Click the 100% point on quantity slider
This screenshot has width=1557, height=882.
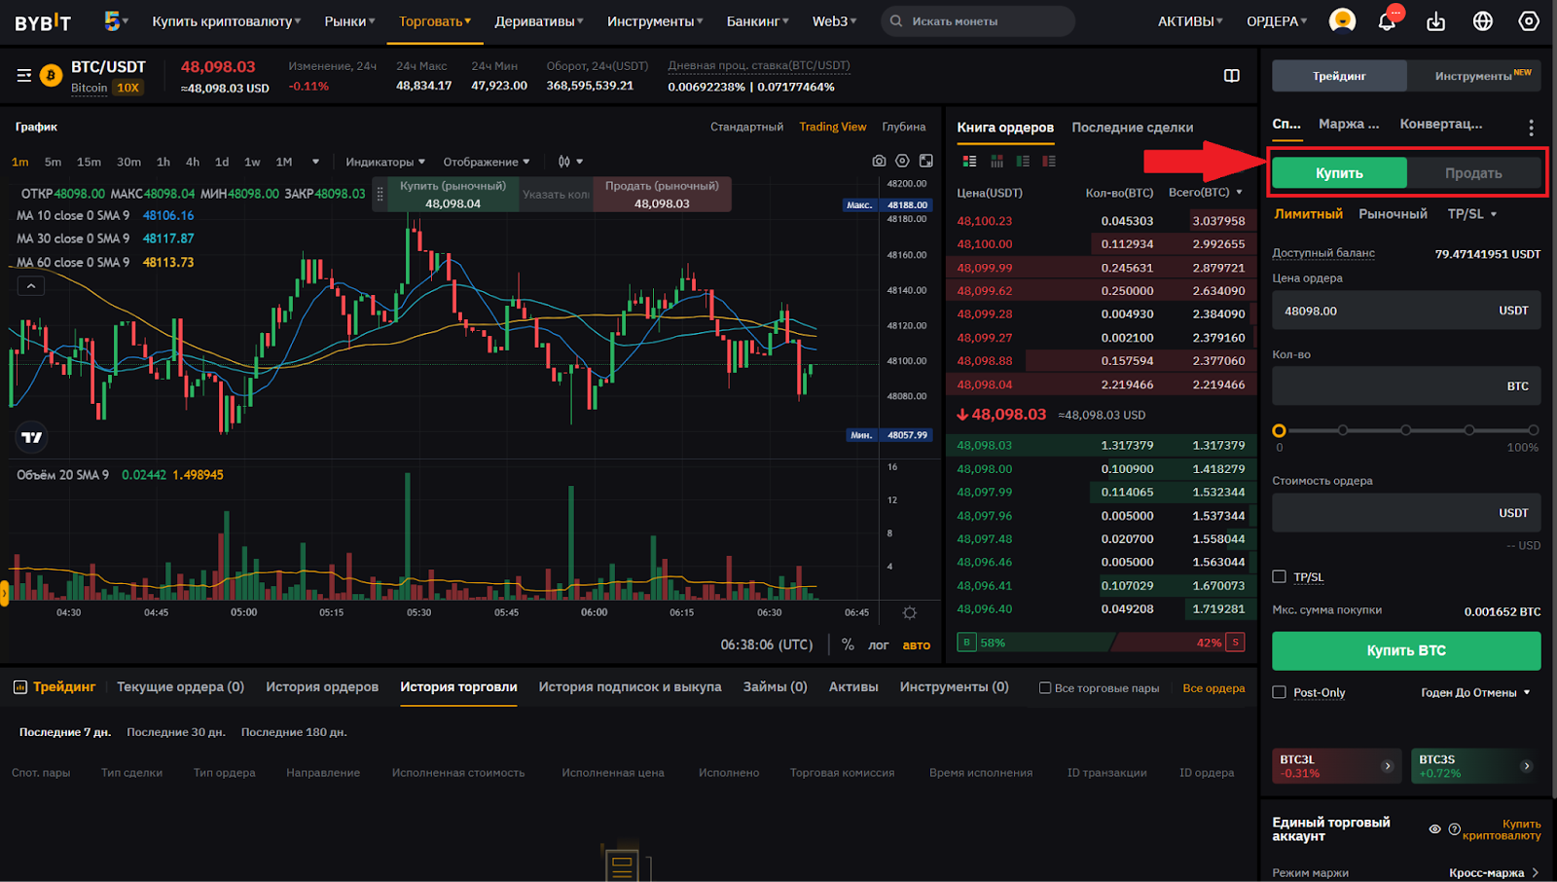pyautogui.click(x=1533, y=430)
